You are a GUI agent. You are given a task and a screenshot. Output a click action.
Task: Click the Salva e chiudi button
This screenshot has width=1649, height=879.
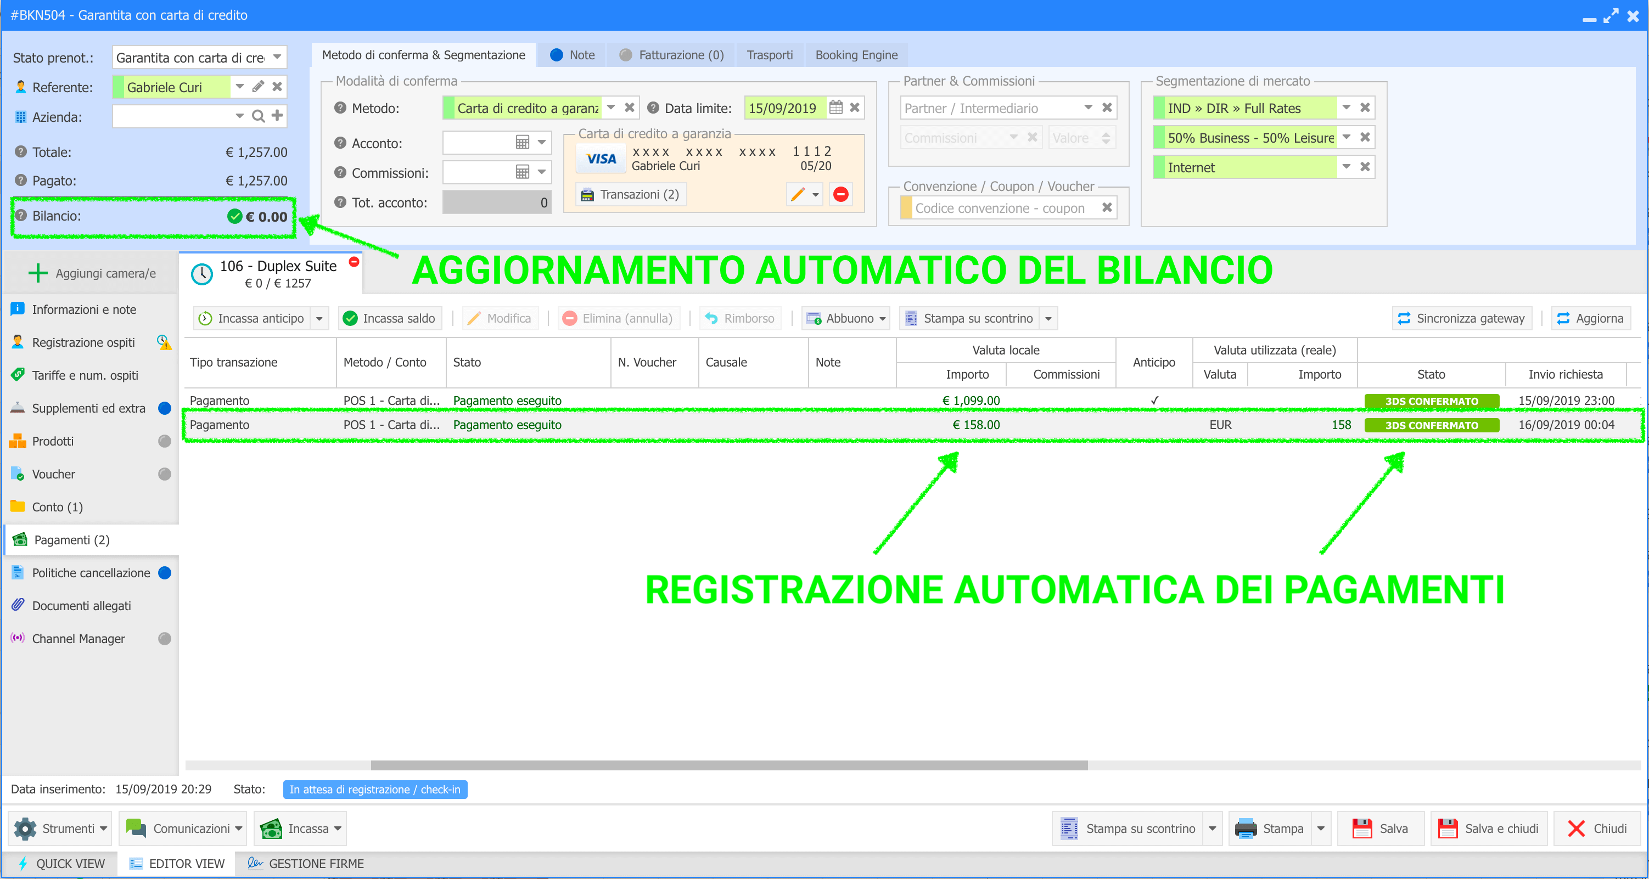[1489, 829]
